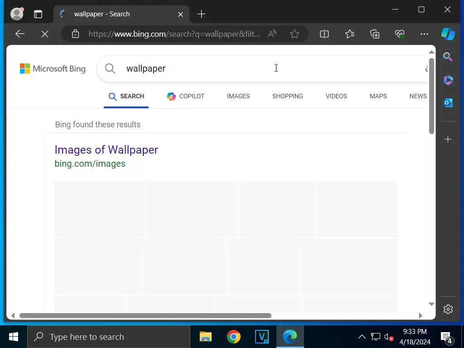Open the muted volume tray icon

[389, 337]
